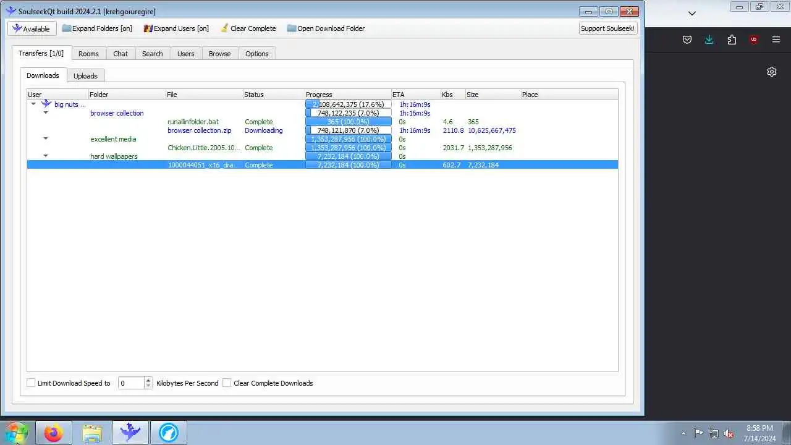This screenshot has height=445, width=791.
Task: Open the Search tab
Action: coord(153,54)
